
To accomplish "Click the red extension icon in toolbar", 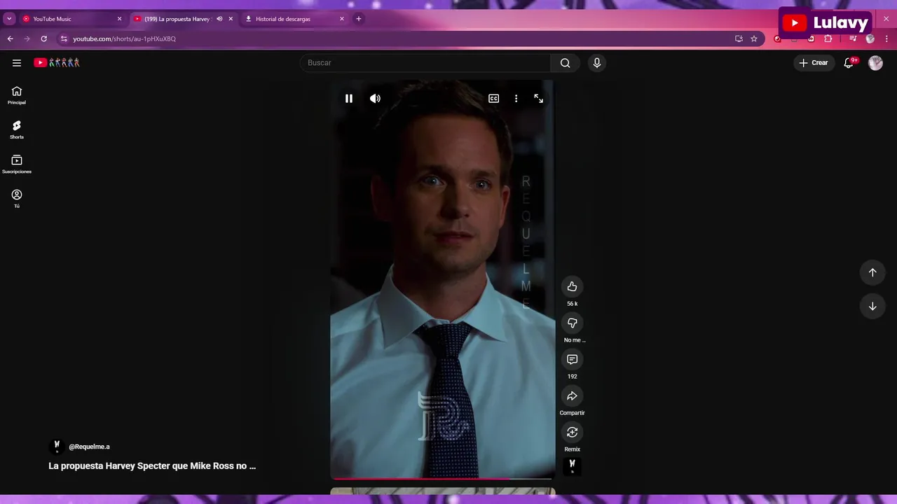I will click(x=777, y=38).
